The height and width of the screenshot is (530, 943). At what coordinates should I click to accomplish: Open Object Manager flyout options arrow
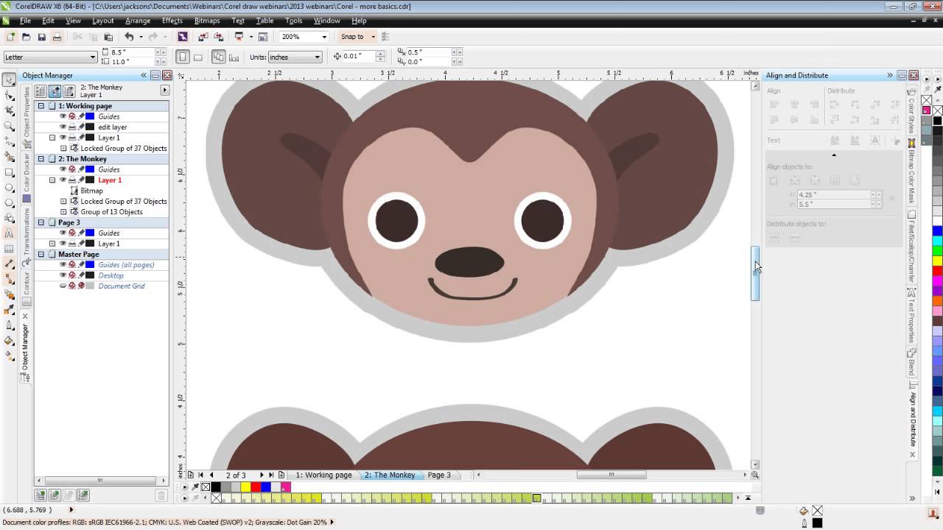[164, 90]
